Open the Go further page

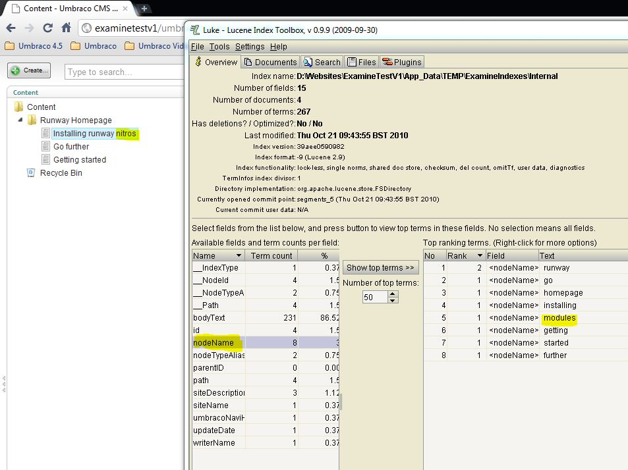pos(71,147)
